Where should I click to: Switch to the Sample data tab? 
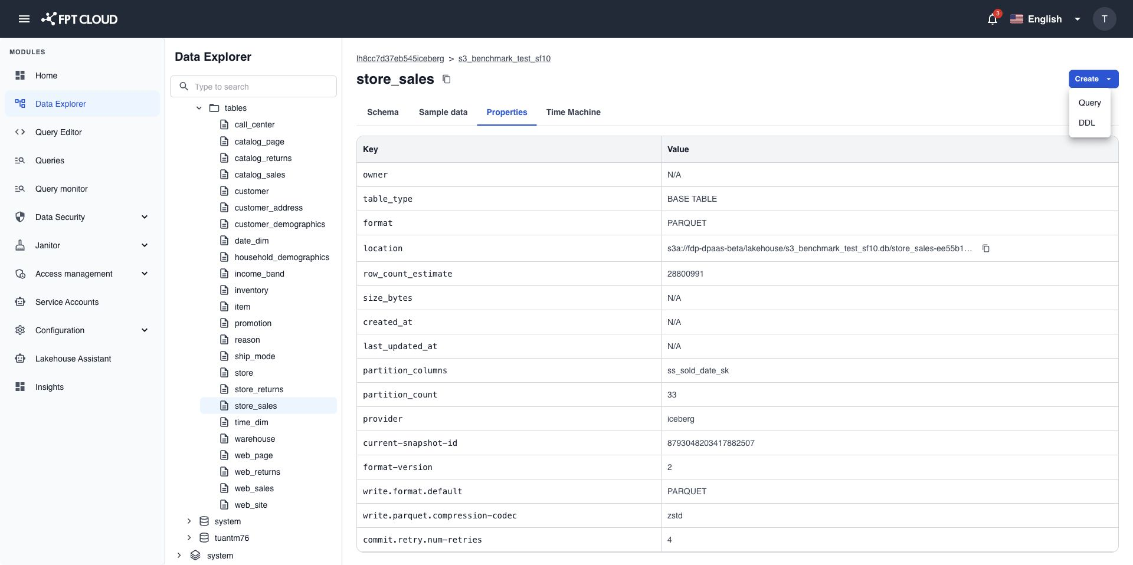443,112
